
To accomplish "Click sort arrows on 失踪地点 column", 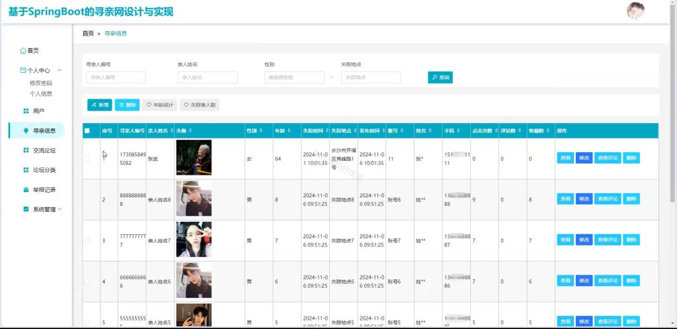I will point(354,130).
